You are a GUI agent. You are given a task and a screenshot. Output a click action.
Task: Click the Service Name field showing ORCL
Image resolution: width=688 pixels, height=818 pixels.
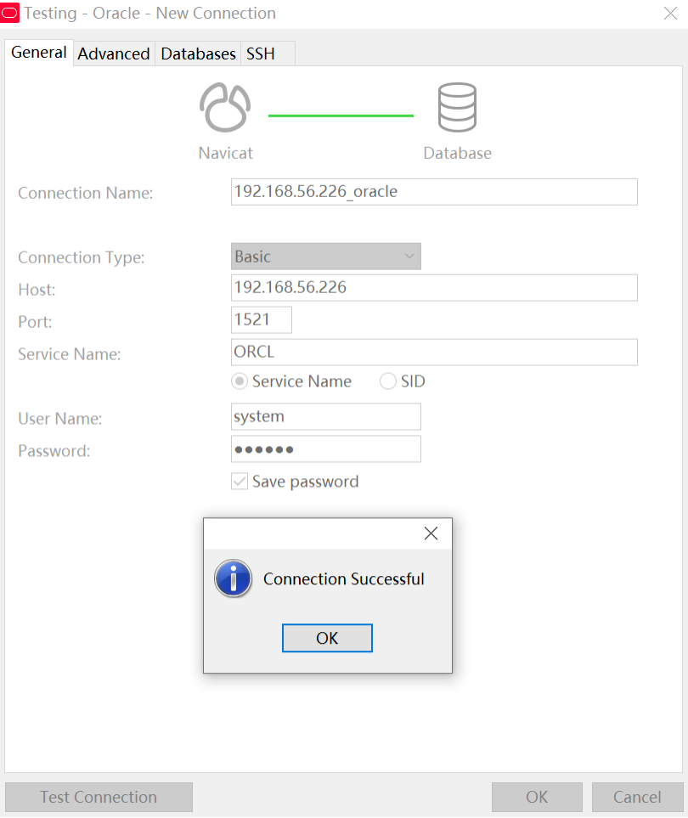(x=434, y=353)
